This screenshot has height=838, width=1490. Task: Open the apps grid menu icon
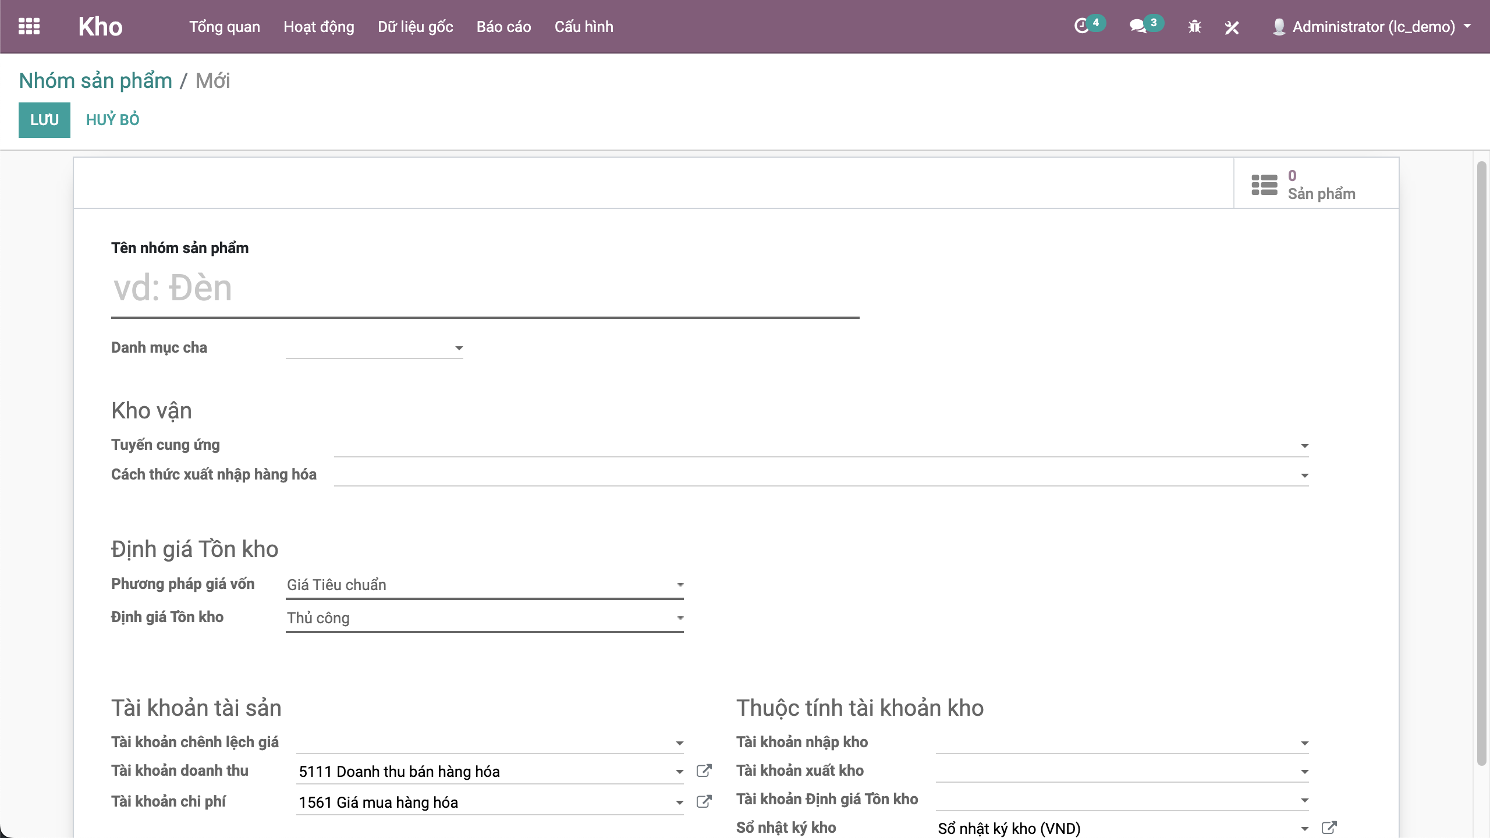[29, 27]
